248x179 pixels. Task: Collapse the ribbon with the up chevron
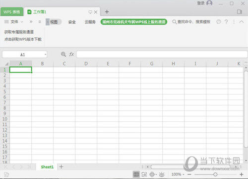coord(242,22)
